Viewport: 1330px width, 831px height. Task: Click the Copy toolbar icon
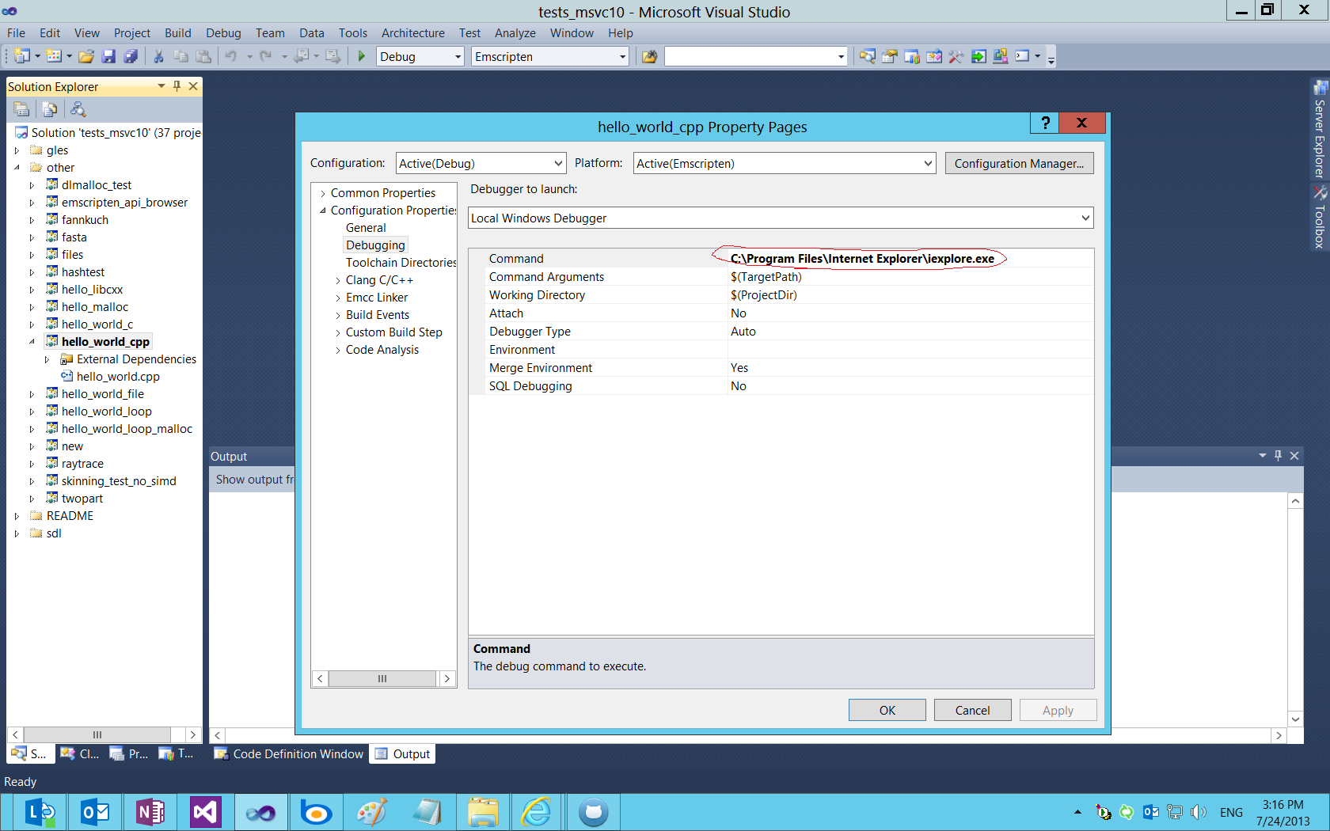pos(180,56)
